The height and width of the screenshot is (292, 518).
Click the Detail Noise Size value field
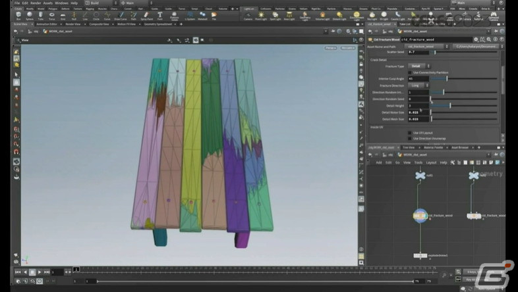click(418, 112)
